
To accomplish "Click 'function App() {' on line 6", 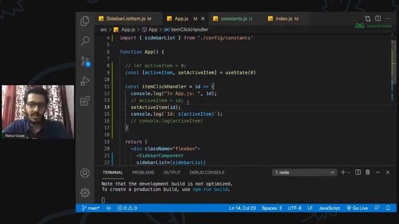I will point(142,52).
